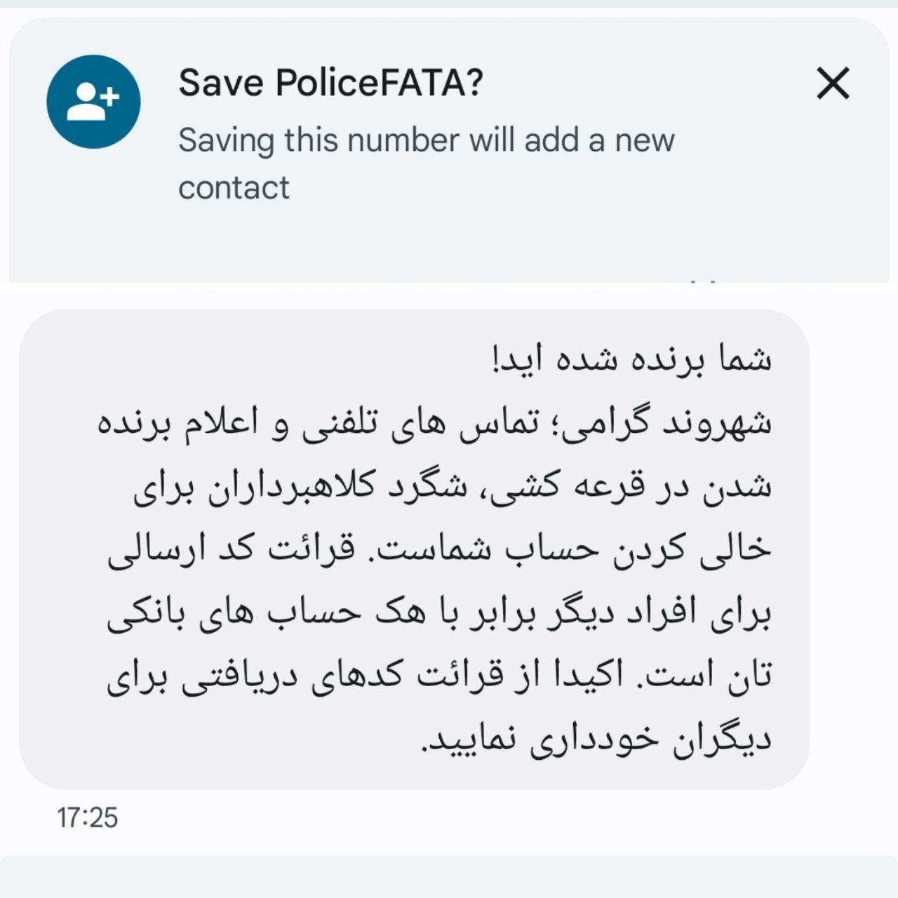Dismiss the Save PoliceFATA prompt with the X
The image size is (898, 898).
833,84
